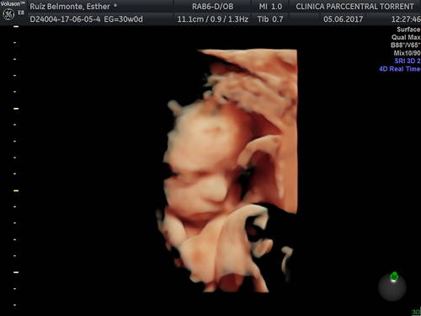Click the 3D orientation sphere indicator

(x=392, y=287)
